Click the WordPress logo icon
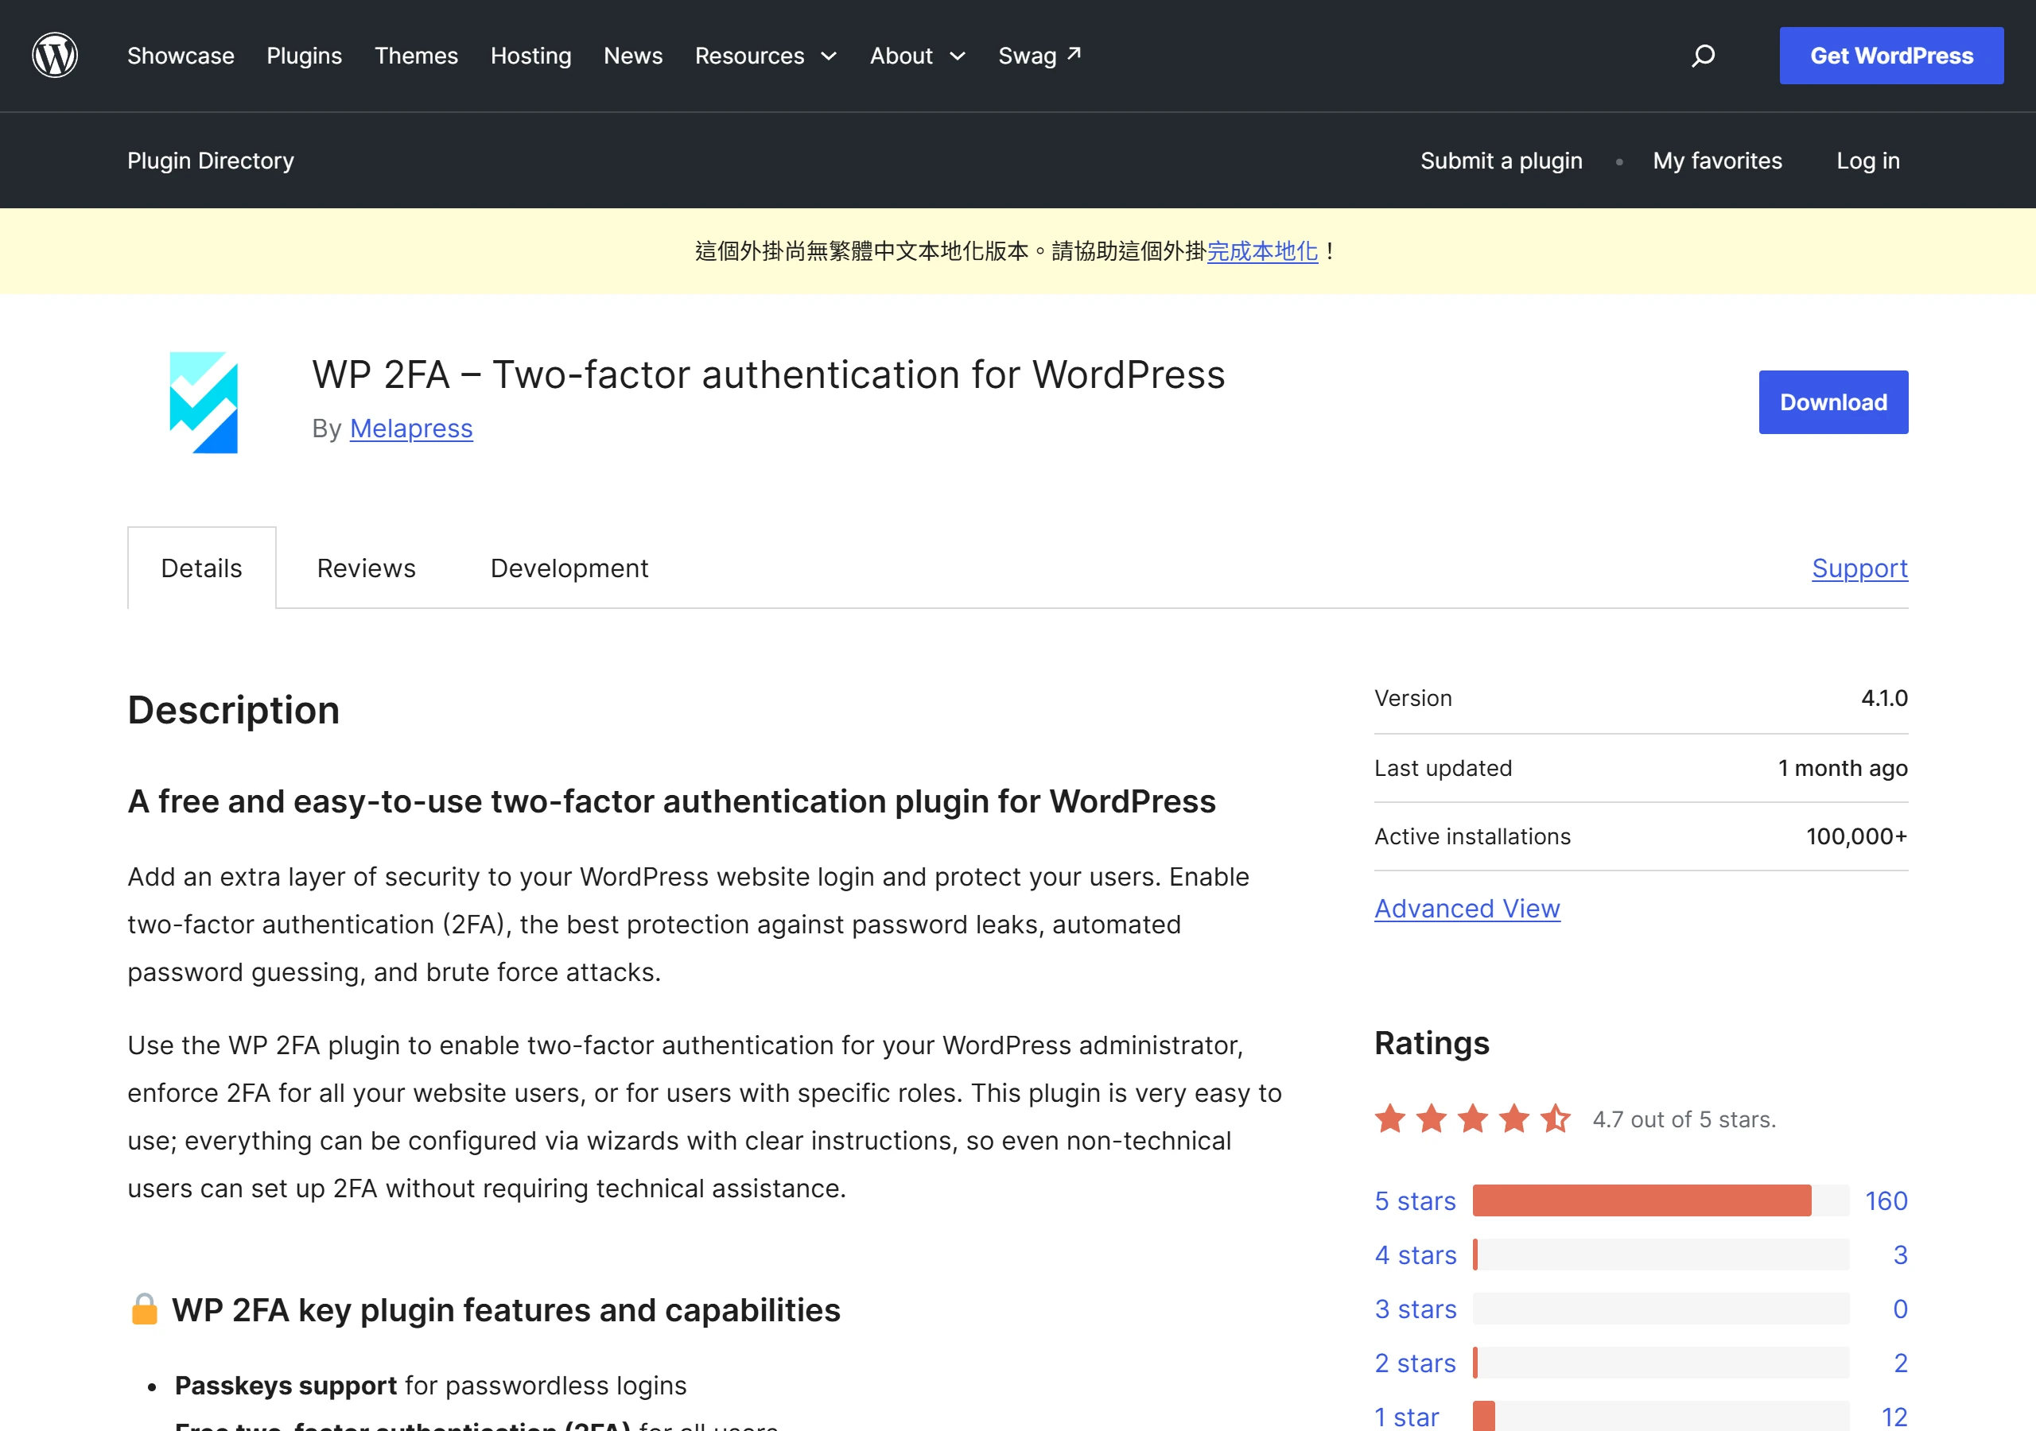This screenshot has height=1431, width=2036. (55, 56)
